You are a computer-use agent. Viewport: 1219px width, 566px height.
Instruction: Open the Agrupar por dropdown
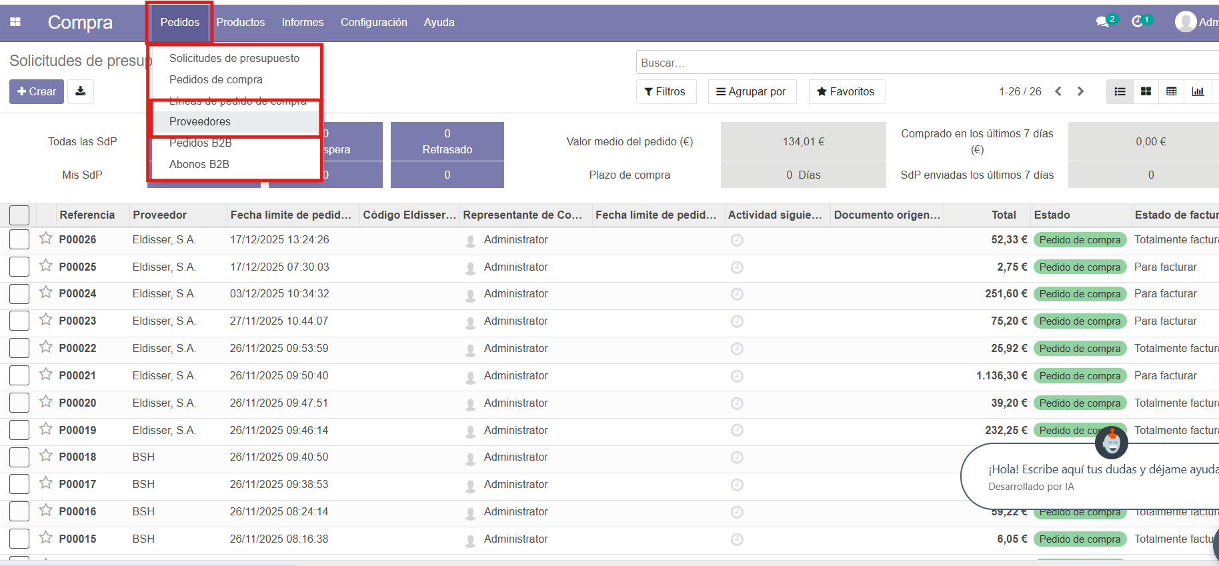point(752,91)
